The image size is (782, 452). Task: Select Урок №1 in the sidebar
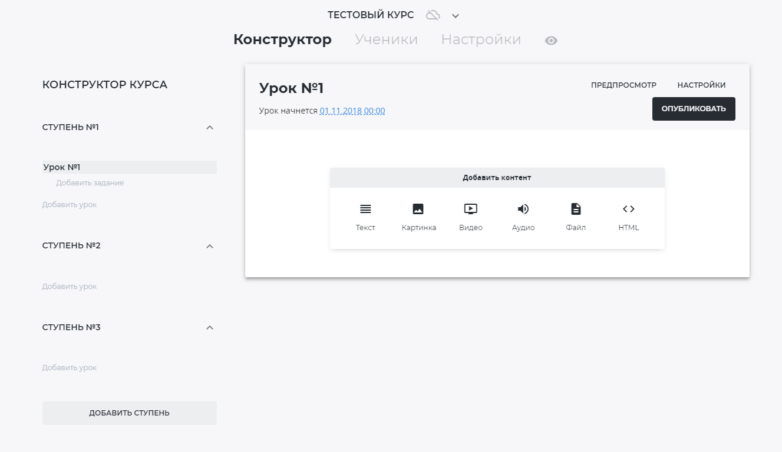(130, 167)
